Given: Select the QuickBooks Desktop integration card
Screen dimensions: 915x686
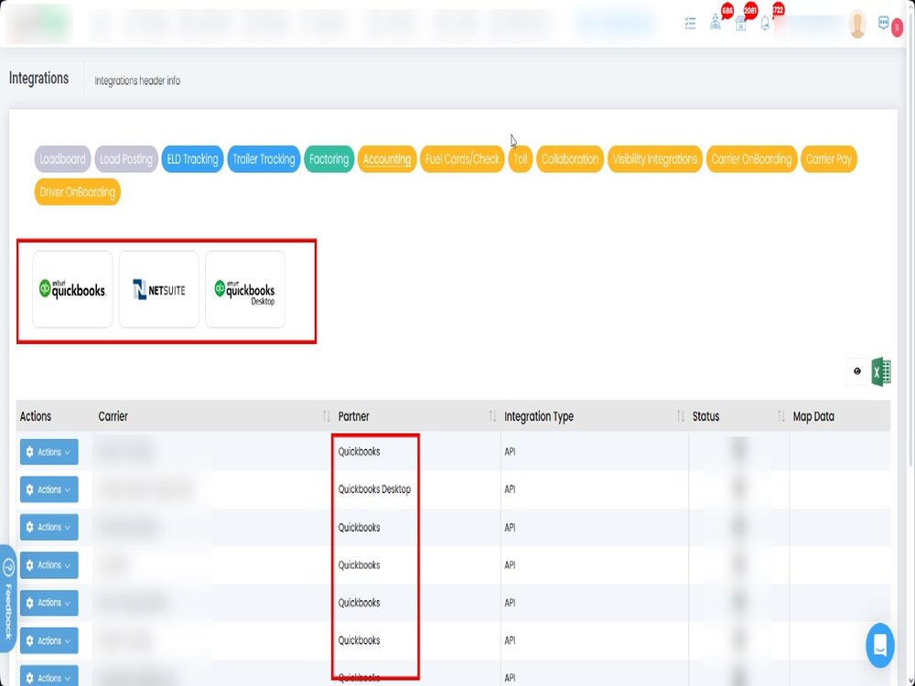Looking at the screenshot, I should click(x=245, y=289).
